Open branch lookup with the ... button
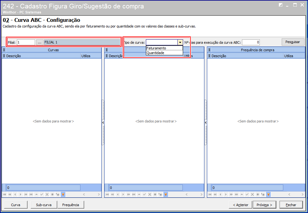308x213 pixels. [x=40, y=42]
